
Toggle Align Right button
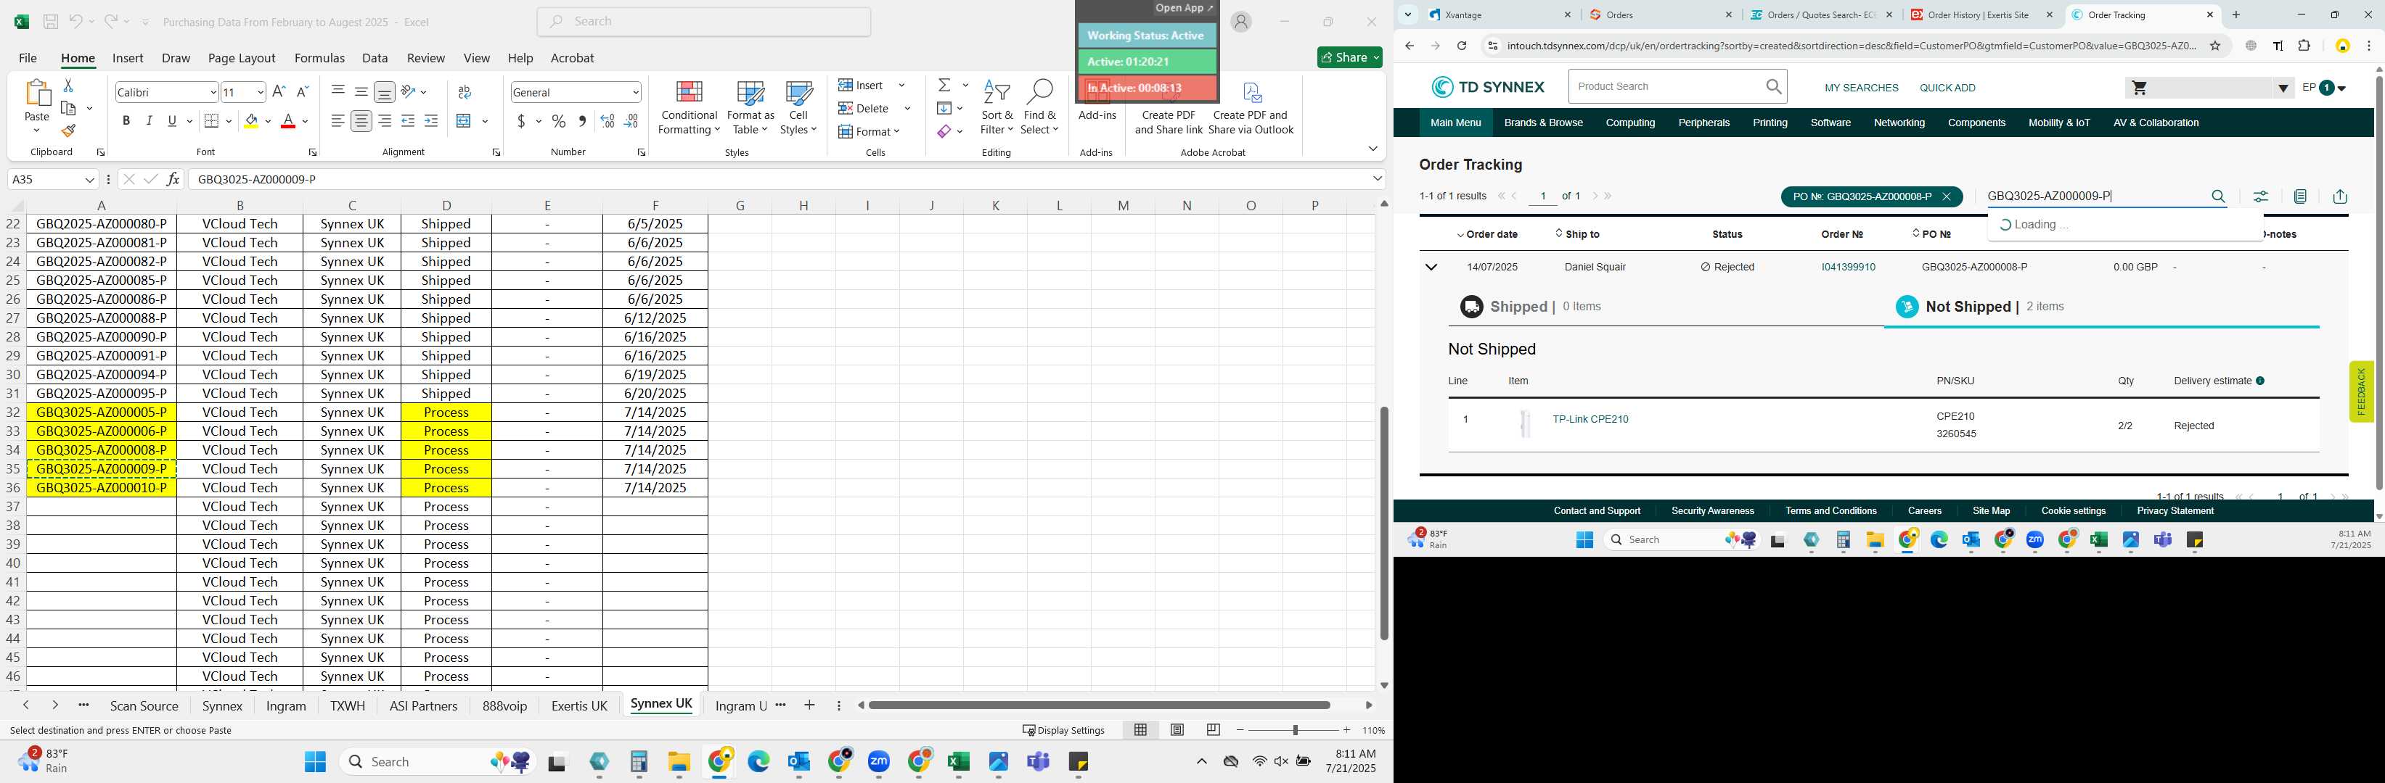coord(384,121)
